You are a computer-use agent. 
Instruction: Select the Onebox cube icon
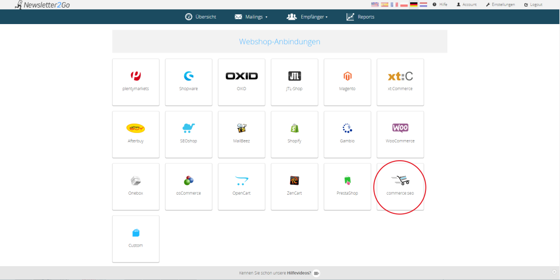[x=136, y=180]
